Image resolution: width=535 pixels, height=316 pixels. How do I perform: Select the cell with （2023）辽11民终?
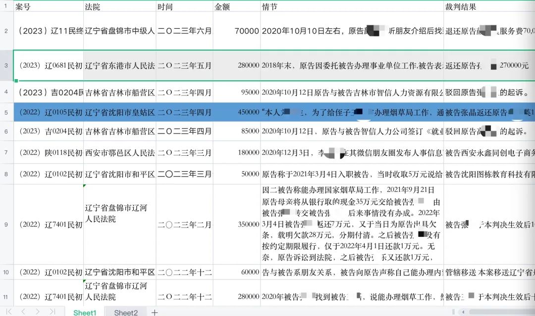tap(48, 30)
